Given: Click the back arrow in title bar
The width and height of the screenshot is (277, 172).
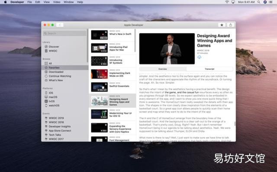Looking at the screenshot, I should (60, 25).
